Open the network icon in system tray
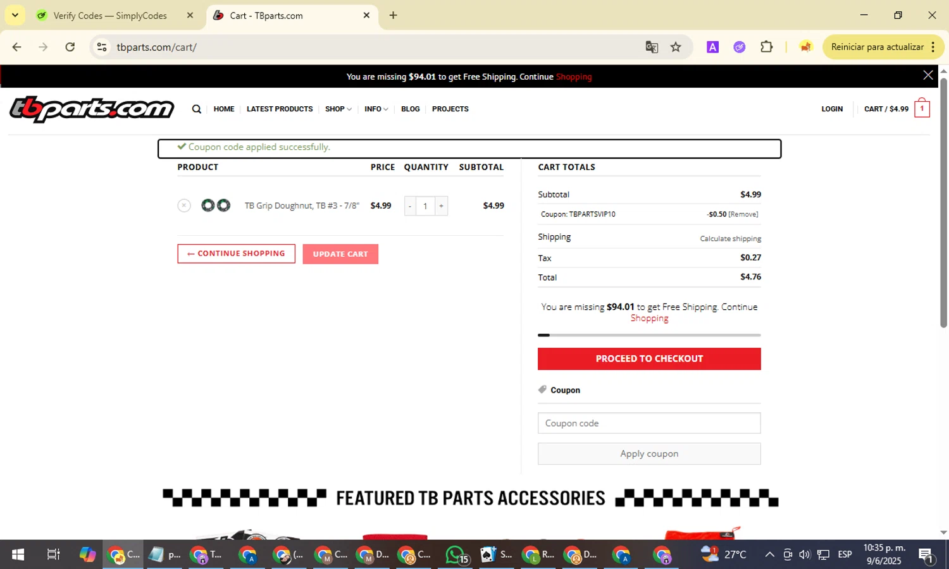The height and width of the screenshot is (569, 949). pyautogui.click(x=823, y=554)
